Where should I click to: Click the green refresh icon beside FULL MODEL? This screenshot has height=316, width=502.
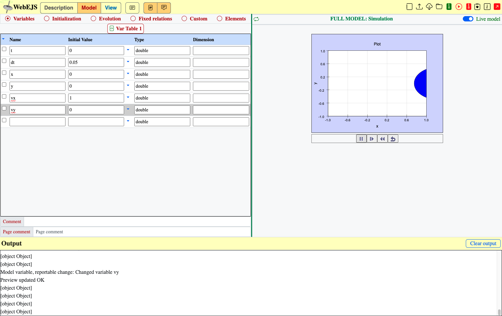coord(256,19)
